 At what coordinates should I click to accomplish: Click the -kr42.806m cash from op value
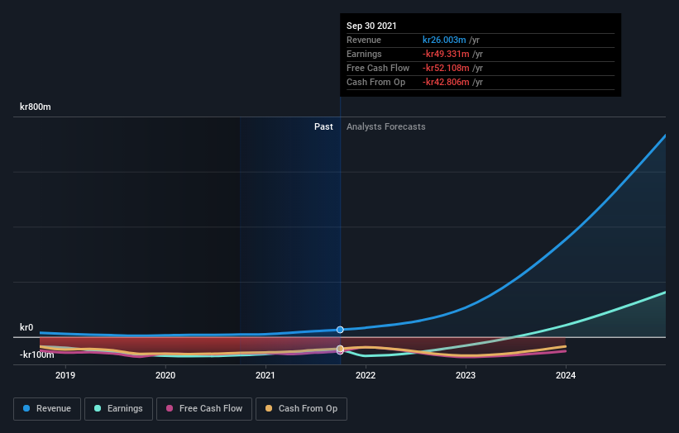[x=446, y=82]
